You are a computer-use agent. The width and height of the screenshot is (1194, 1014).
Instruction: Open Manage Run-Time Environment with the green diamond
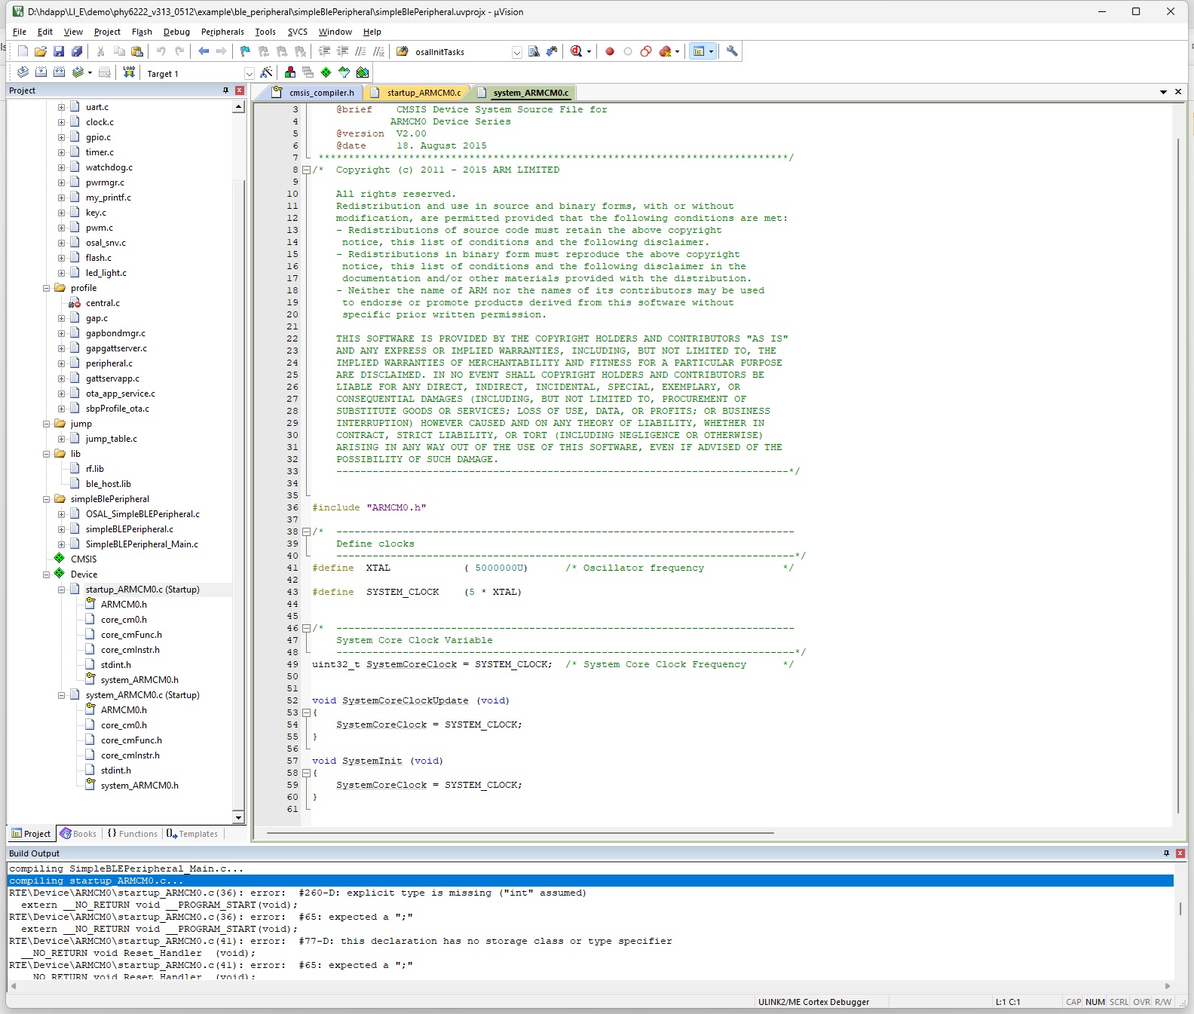(326, 72)
